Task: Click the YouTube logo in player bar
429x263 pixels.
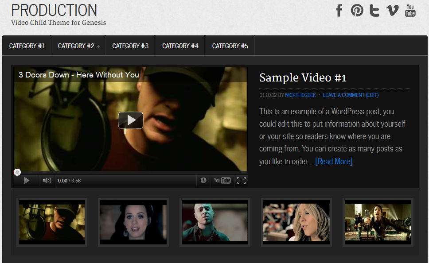Action: pos(222,180)
